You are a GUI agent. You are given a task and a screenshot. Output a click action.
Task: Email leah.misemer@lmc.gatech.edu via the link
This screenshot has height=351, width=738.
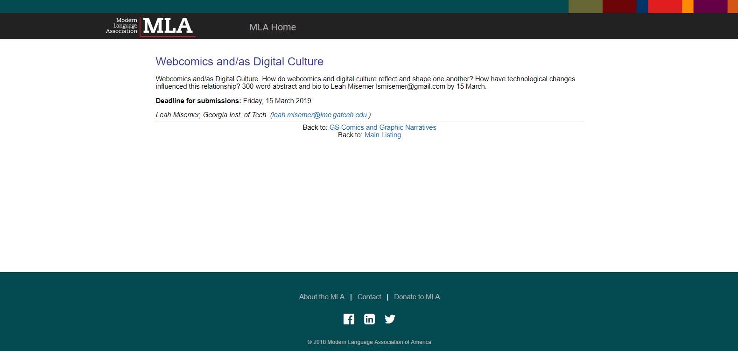pos(319,115)
